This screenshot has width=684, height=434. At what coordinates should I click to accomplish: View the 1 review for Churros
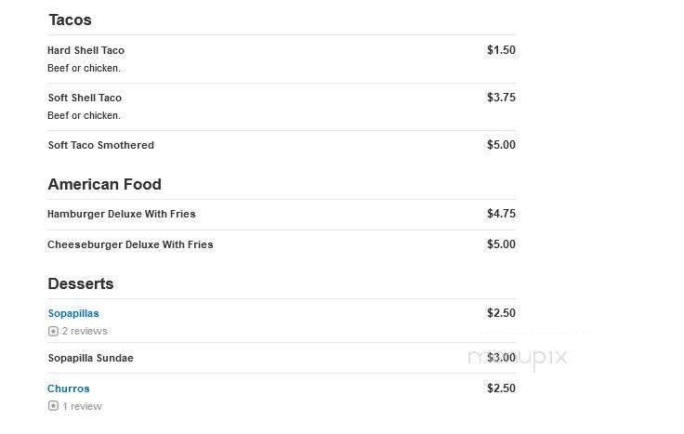coord(82,406)
